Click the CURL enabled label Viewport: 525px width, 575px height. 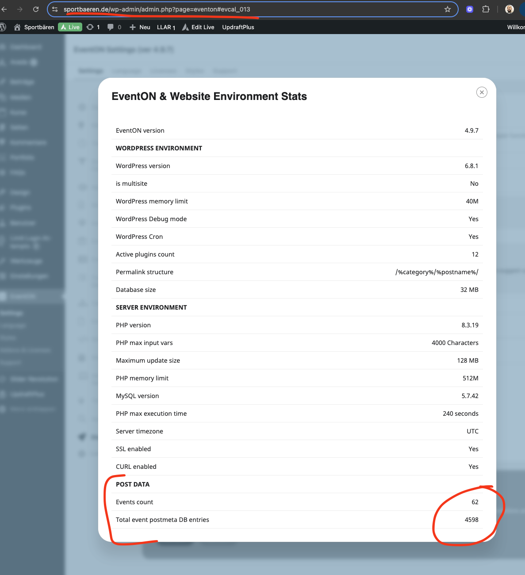[136, 467]
